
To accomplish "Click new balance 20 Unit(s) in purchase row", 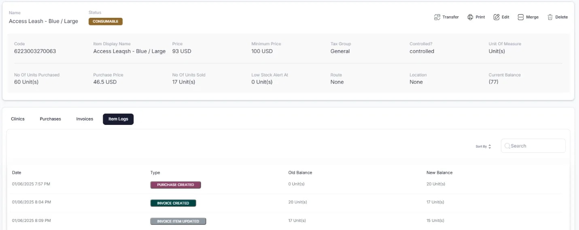I will pos(436,184).
